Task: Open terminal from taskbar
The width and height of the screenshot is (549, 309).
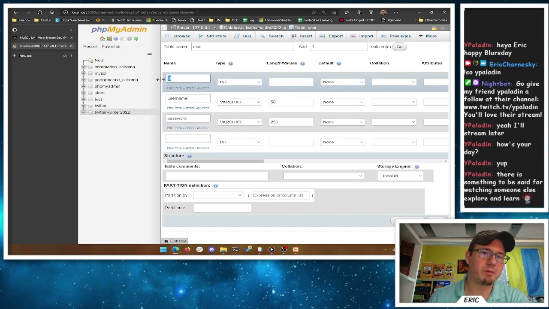Action: 235,249
